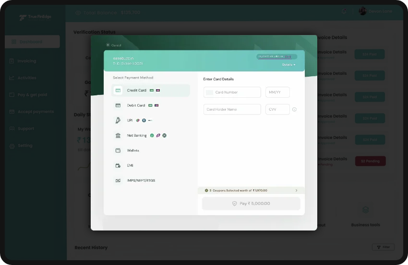This screenshot has width=408, height=265.
Task: Click the CVV info icon
Action: point(294,110)
